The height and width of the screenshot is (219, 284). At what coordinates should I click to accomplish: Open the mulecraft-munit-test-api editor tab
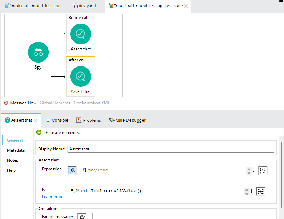tap(34, 6)
